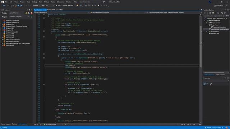The height and width of the screenshot is (129, 230).
Task: Click the edit AWS profile icon
Action: pyautogui.click(x=29, y=13)
